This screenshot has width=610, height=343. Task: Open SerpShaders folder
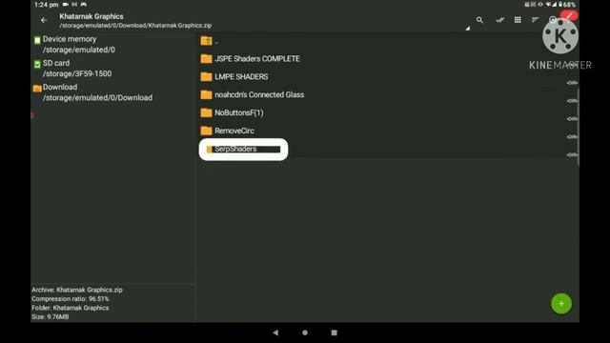(387, 149)
